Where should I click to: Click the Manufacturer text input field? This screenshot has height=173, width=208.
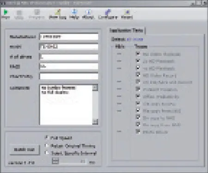coord(69,37)
